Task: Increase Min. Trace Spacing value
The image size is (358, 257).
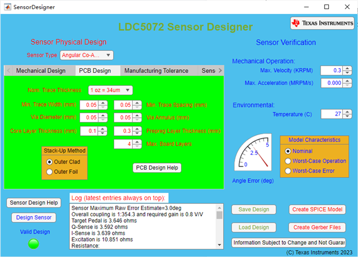Action: 137,103
